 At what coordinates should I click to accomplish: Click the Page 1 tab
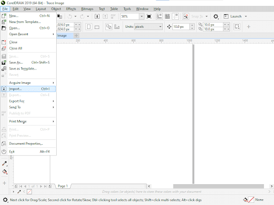[x=63, y=186]
